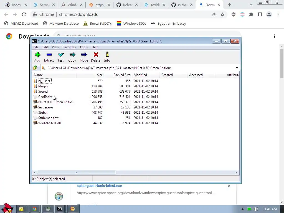
Task: Select the nj_users folder icon
Action: pyautogui.click(x=35, y=81)
